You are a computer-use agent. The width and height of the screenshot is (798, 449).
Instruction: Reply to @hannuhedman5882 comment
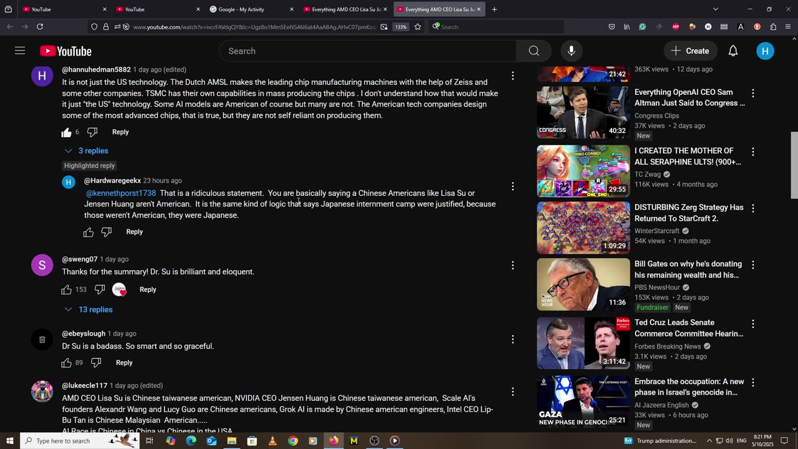120,132
